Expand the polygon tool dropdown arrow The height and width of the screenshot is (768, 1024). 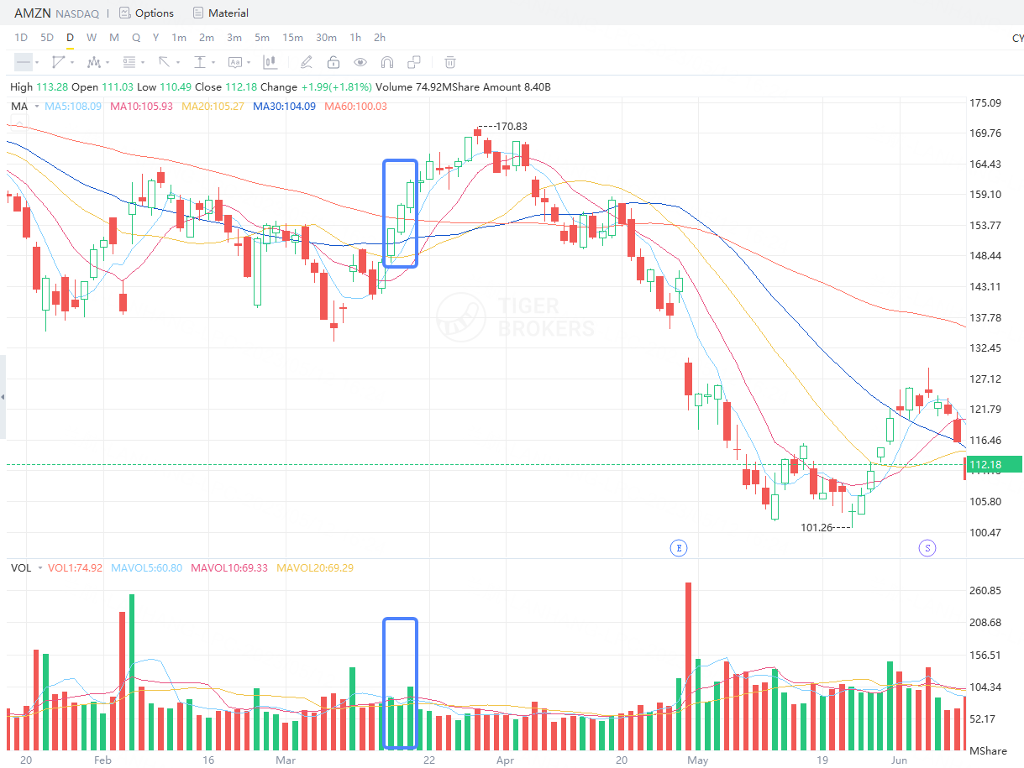coord(72,63)
